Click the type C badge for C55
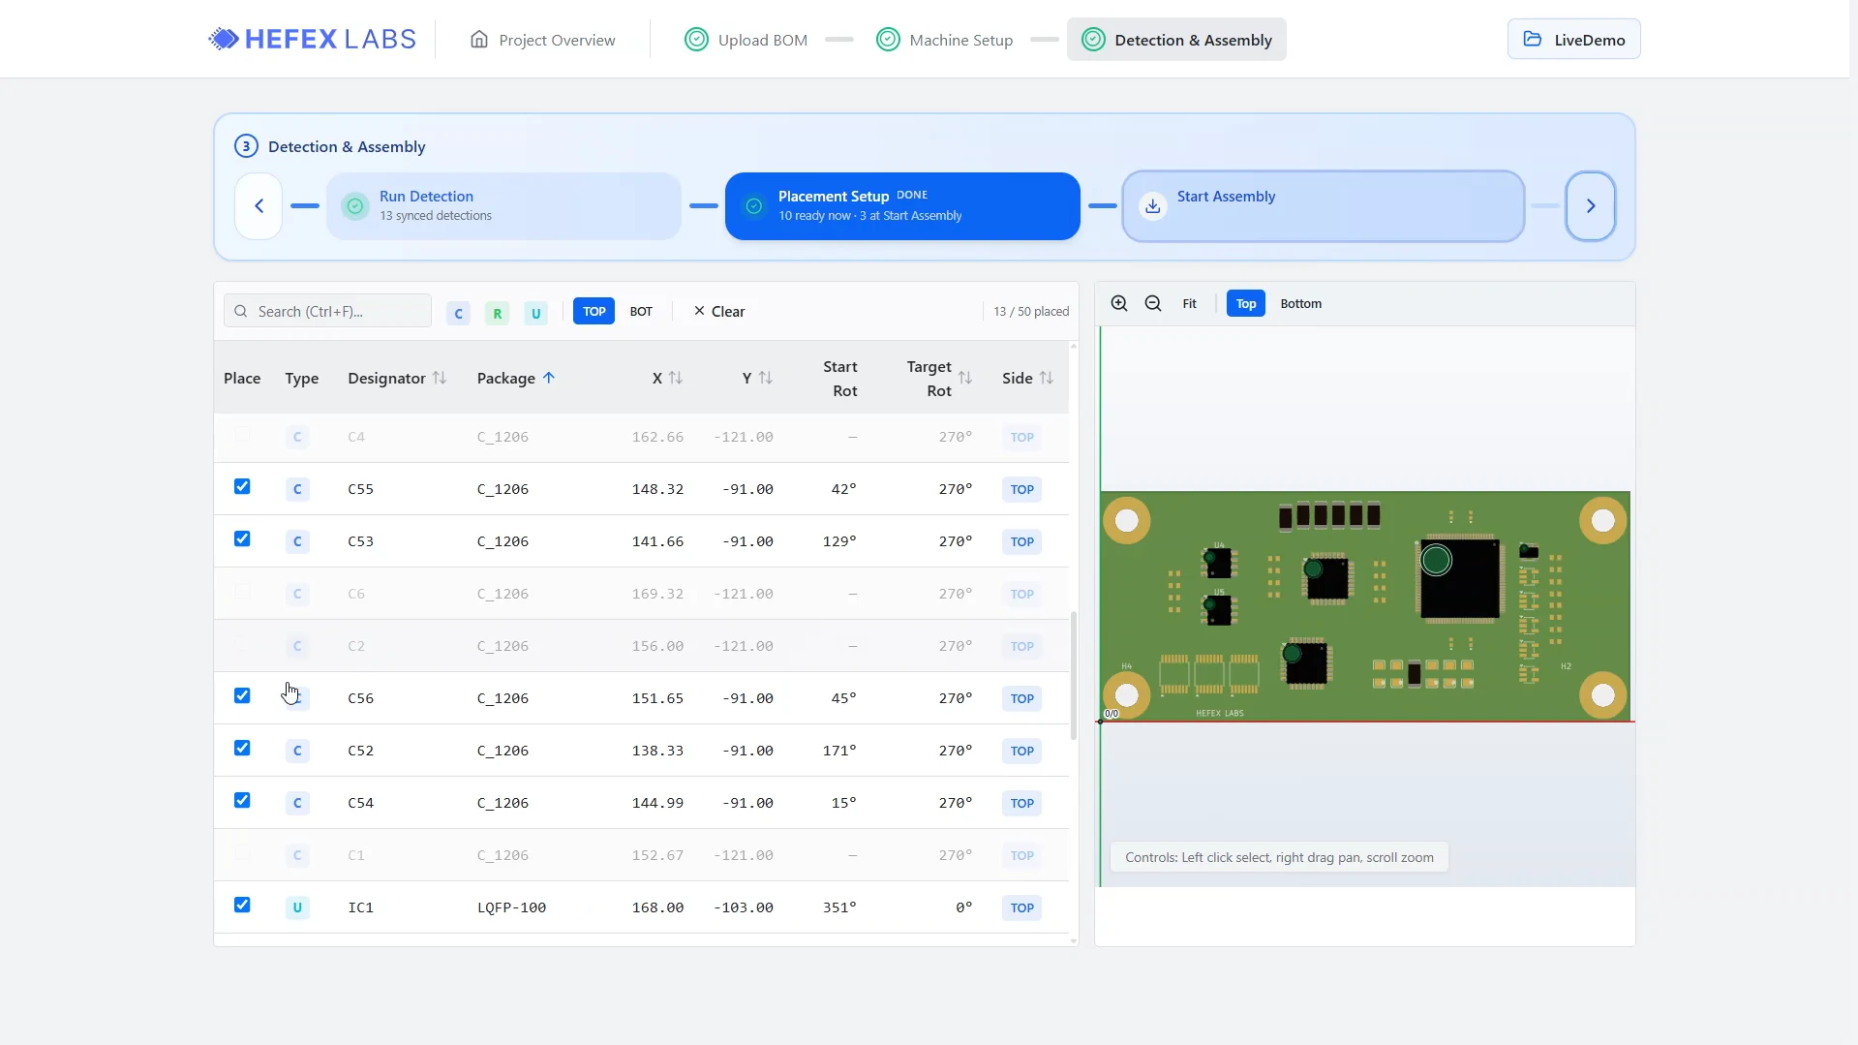 pyautogui.click(x=297, y=489)
